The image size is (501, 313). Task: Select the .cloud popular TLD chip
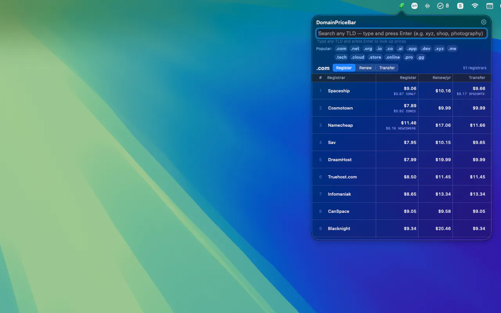pos(358,57)
